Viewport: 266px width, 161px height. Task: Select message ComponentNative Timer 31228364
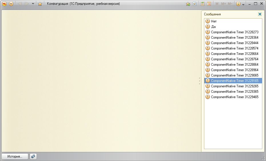point(233,38)
